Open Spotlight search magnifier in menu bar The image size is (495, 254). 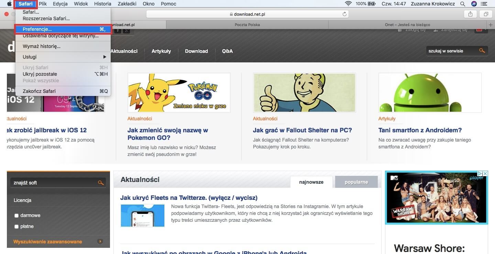click(x=463, y=4)
